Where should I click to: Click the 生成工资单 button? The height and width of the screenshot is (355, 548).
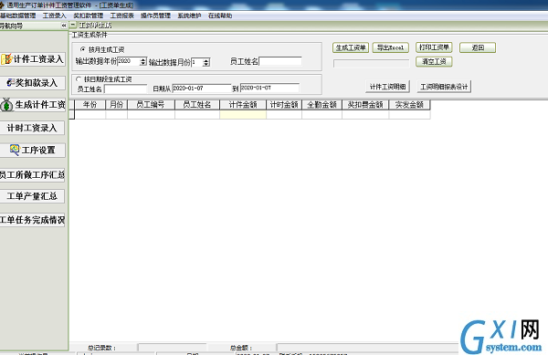coord(351,47)
